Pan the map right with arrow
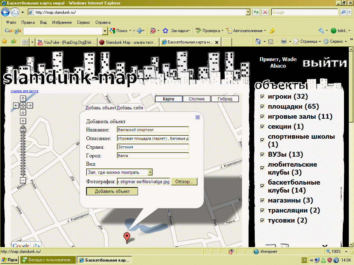 (30, 106)
